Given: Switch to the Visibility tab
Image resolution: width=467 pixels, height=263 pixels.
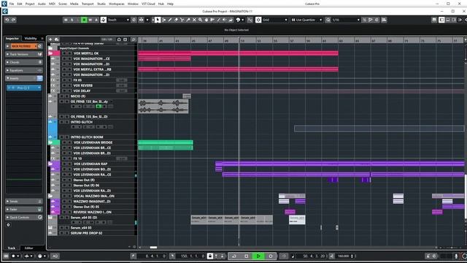Looking at the screenshot, I should [31, 39].
